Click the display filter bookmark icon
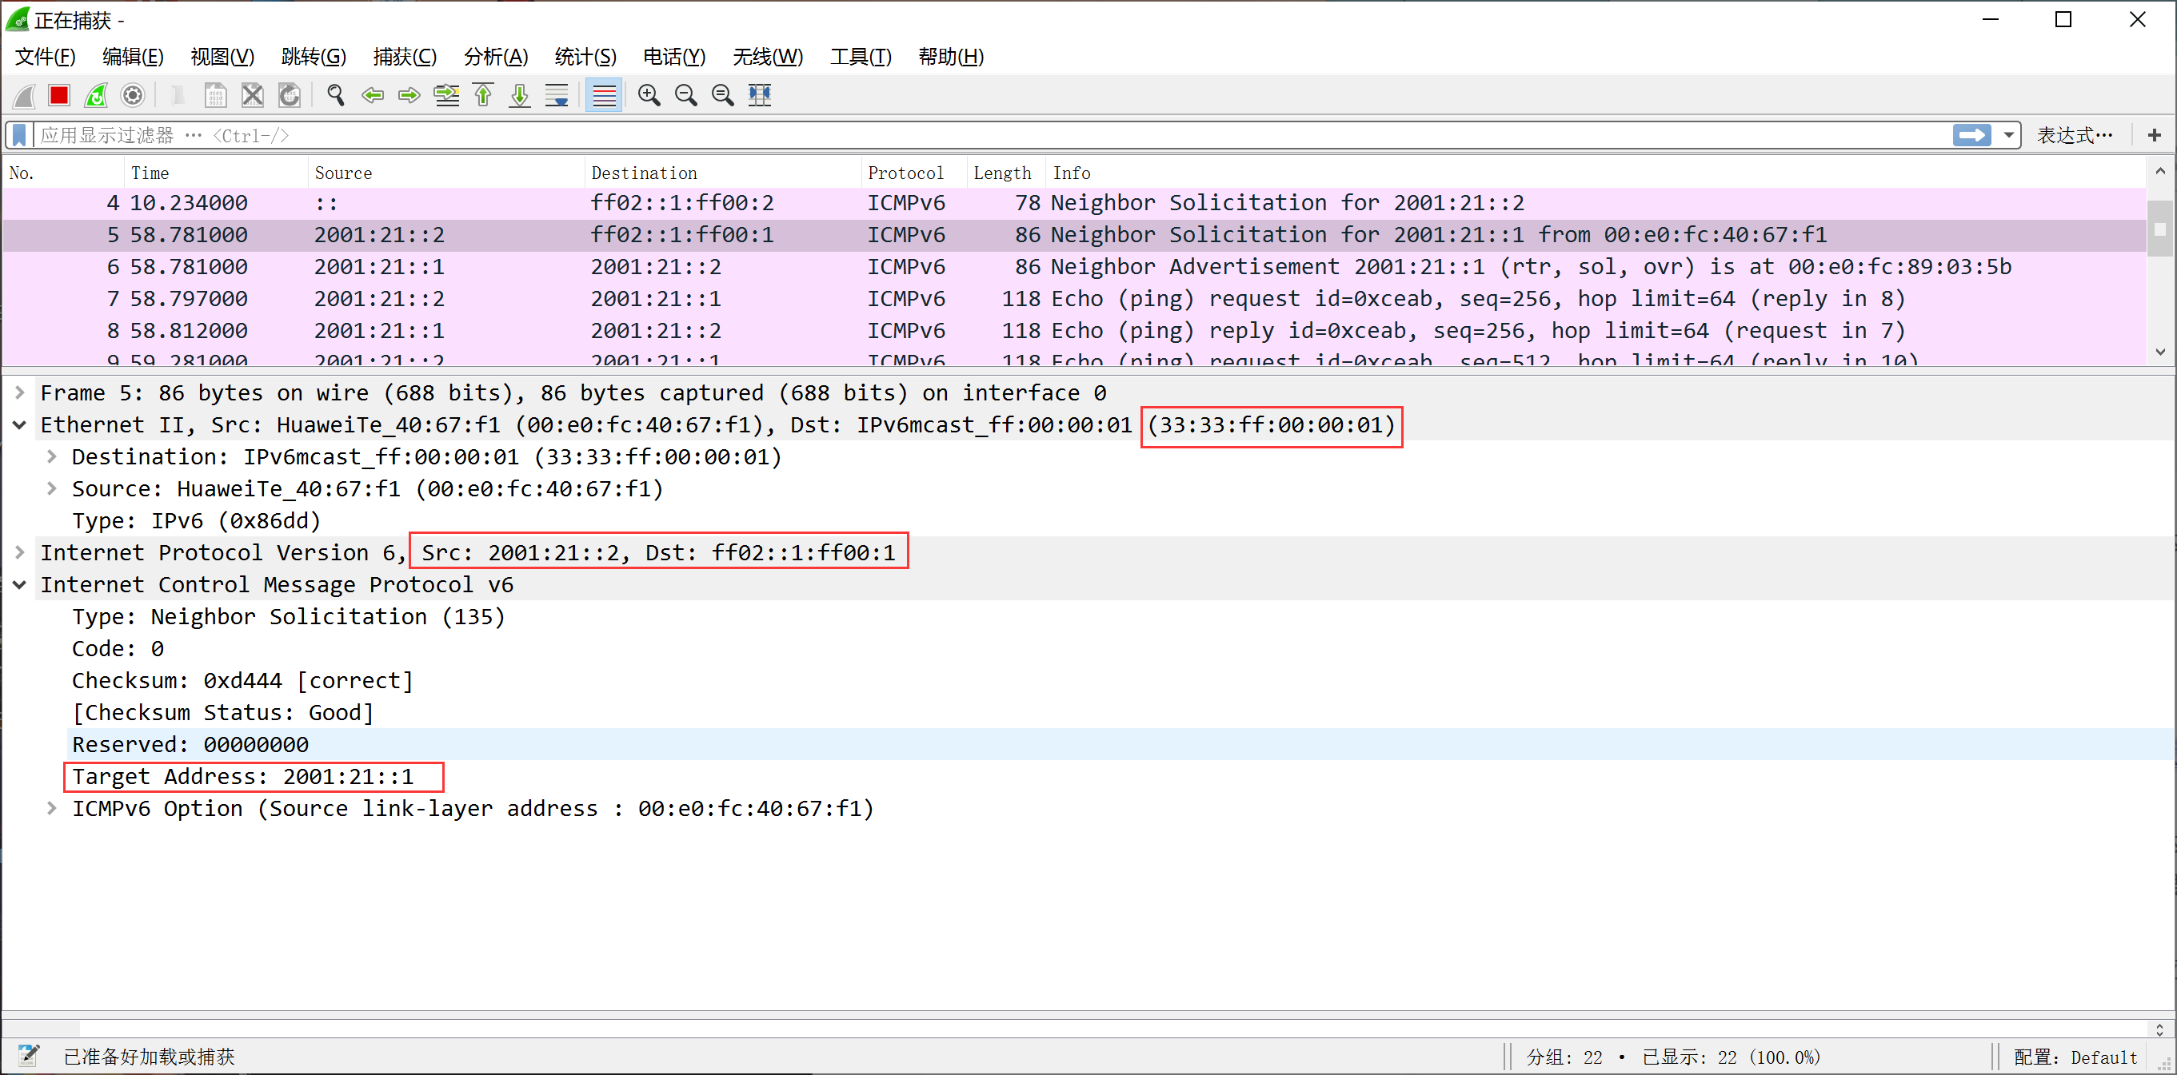 19,135
